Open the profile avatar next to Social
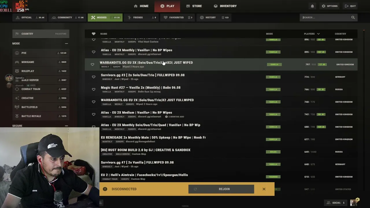This screenshot has height=208, width=370. (354, 203)
